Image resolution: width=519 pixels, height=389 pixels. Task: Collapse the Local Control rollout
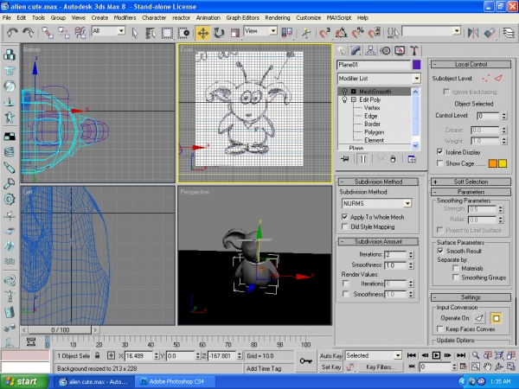(x=471, y=64)
